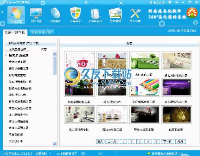Click the 状态 column header
Image resolution: width=200 pixels, height=156 pixels.
click(44, 49)
